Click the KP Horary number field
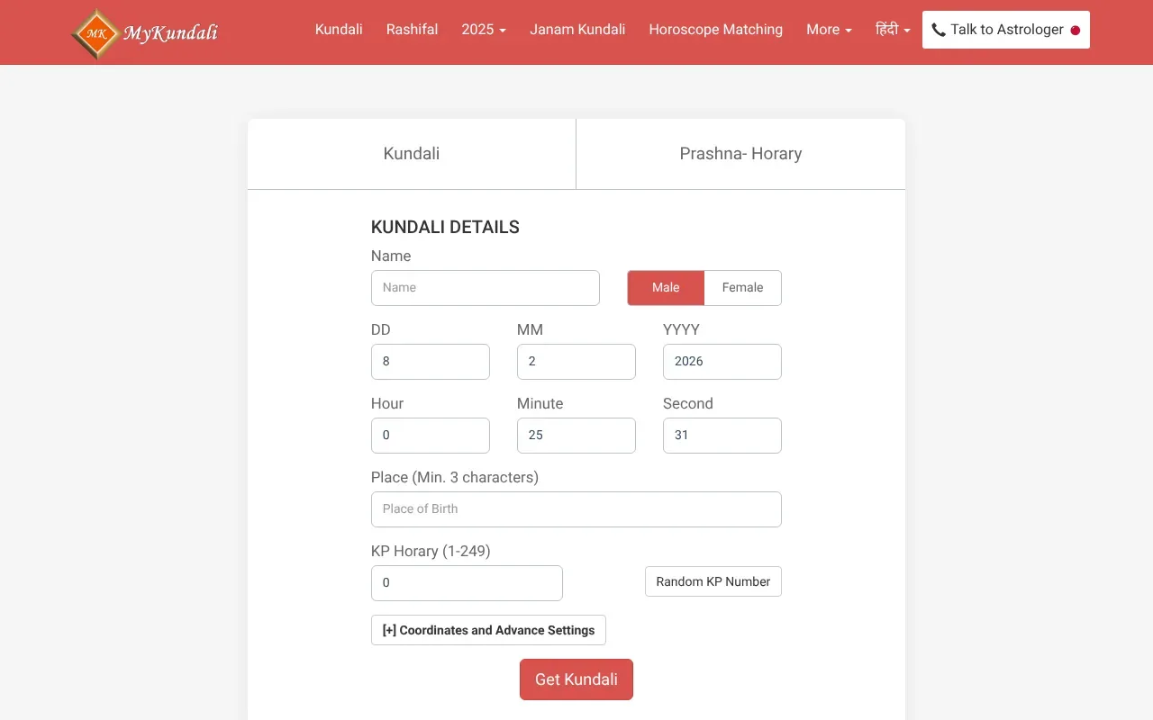This screenshot has width=1153, height=720. coord(467,582)
